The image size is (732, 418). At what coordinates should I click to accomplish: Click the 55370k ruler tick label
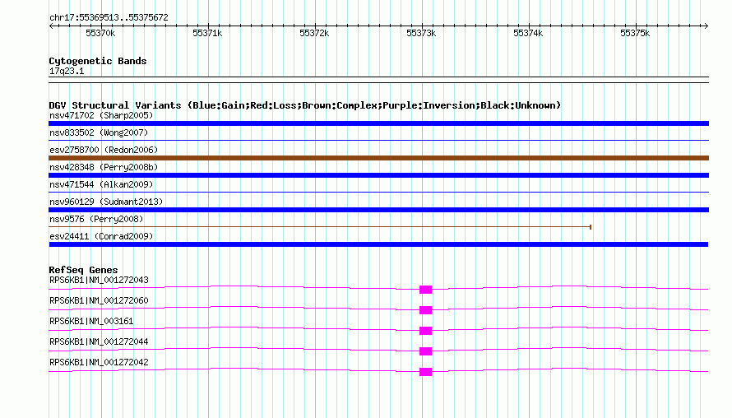coord(100,33)
